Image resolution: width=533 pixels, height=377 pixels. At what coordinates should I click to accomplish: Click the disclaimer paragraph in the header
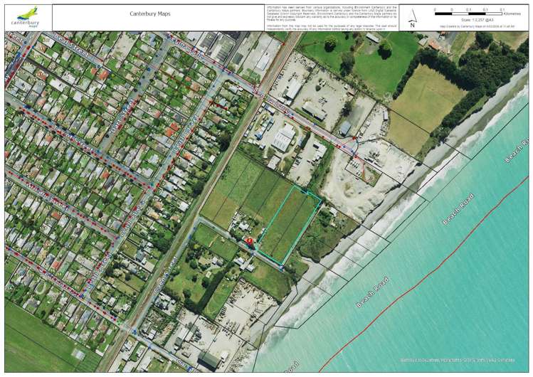tap(332, 18)
